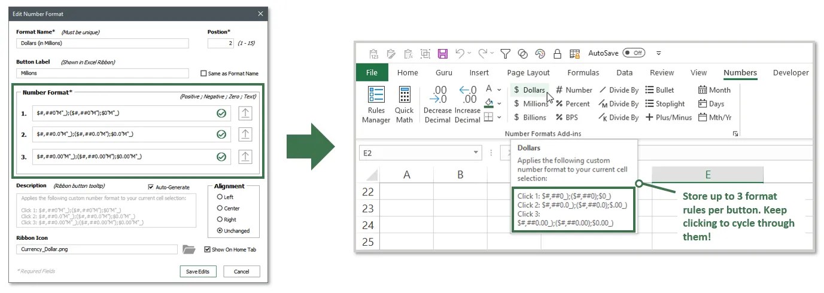Switch to the Home tab
Viewport: 824px width, 293px height.
coord(408,72)
